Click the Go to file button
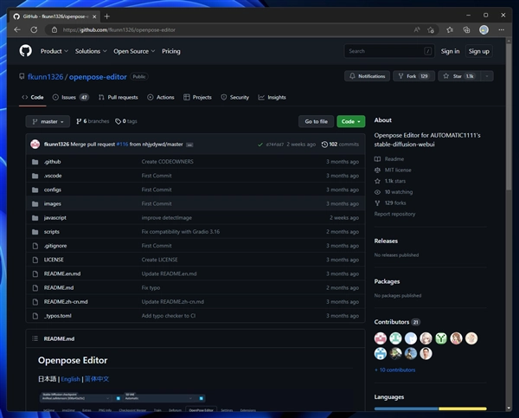 316,121
